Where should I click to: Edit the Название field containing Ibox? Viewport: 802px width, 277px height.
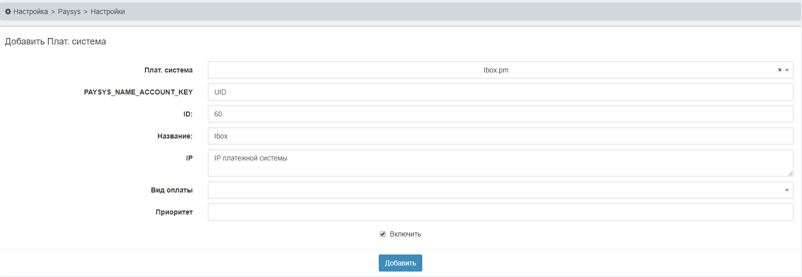500,136
